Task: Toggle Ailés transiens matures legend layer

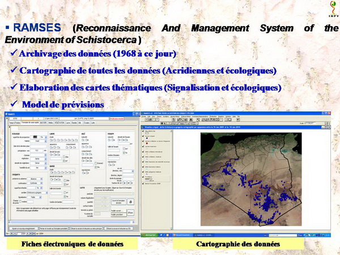Action: point(143,167)
